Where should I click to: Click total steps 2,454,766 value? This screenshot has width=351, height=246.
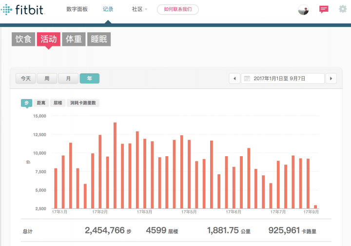point(104,230)
